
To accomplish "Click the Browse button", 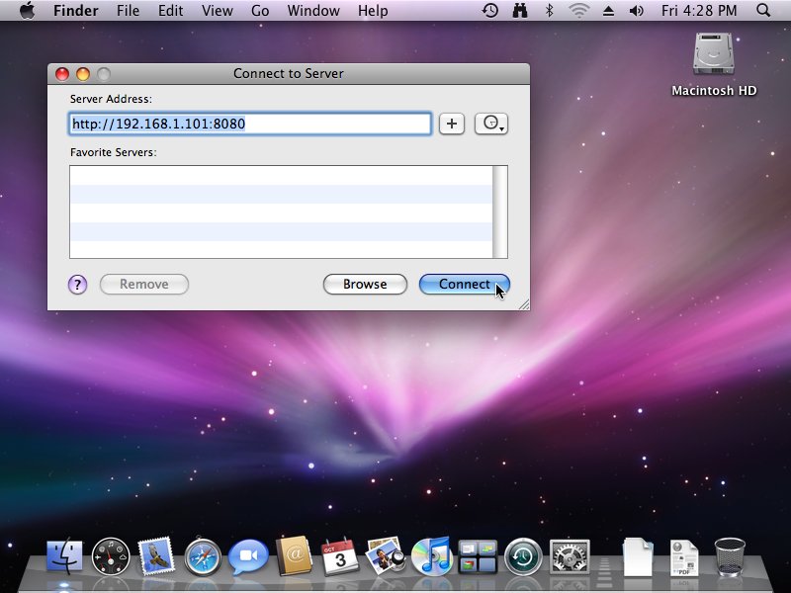I will pyautogui.click(x=365, y=285).
